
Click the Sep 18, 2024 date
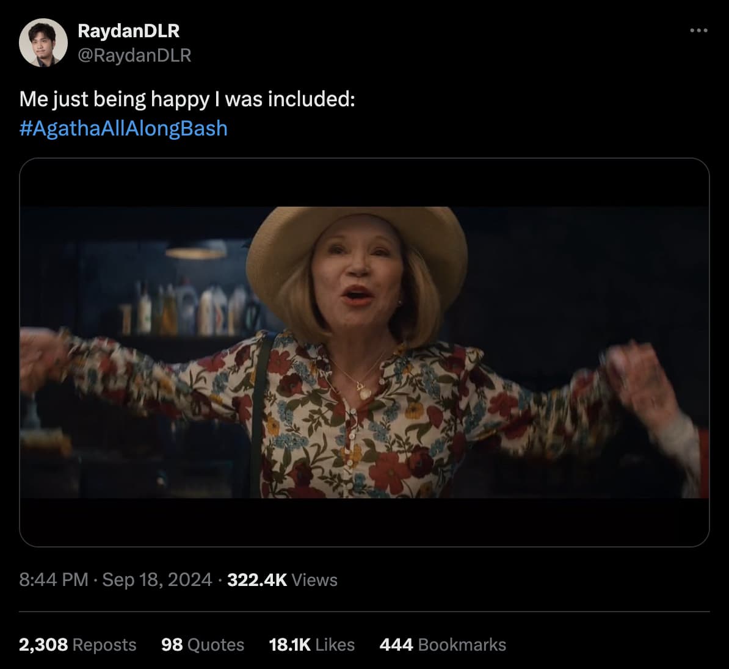click(157, 580)
